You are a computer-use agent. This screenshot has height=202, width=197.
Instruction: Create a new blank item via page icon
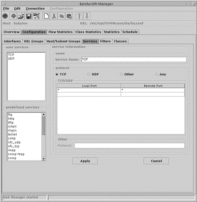point(46,16)
